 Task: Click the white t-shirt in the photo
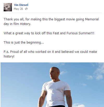pyautogui.click(x=56, y=93)
